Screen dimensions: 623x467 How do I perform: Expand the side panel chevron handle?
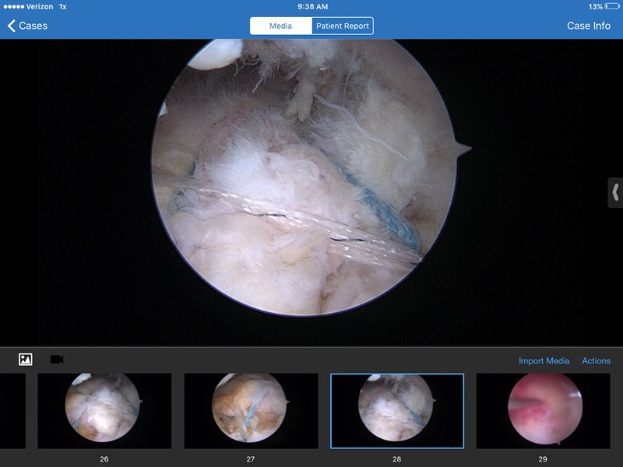615,192
